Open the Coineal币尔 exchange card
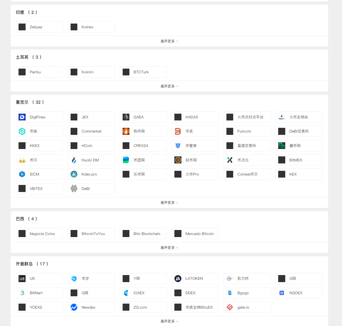The width and height of the screenshot is (342, 326). [247, 174]
